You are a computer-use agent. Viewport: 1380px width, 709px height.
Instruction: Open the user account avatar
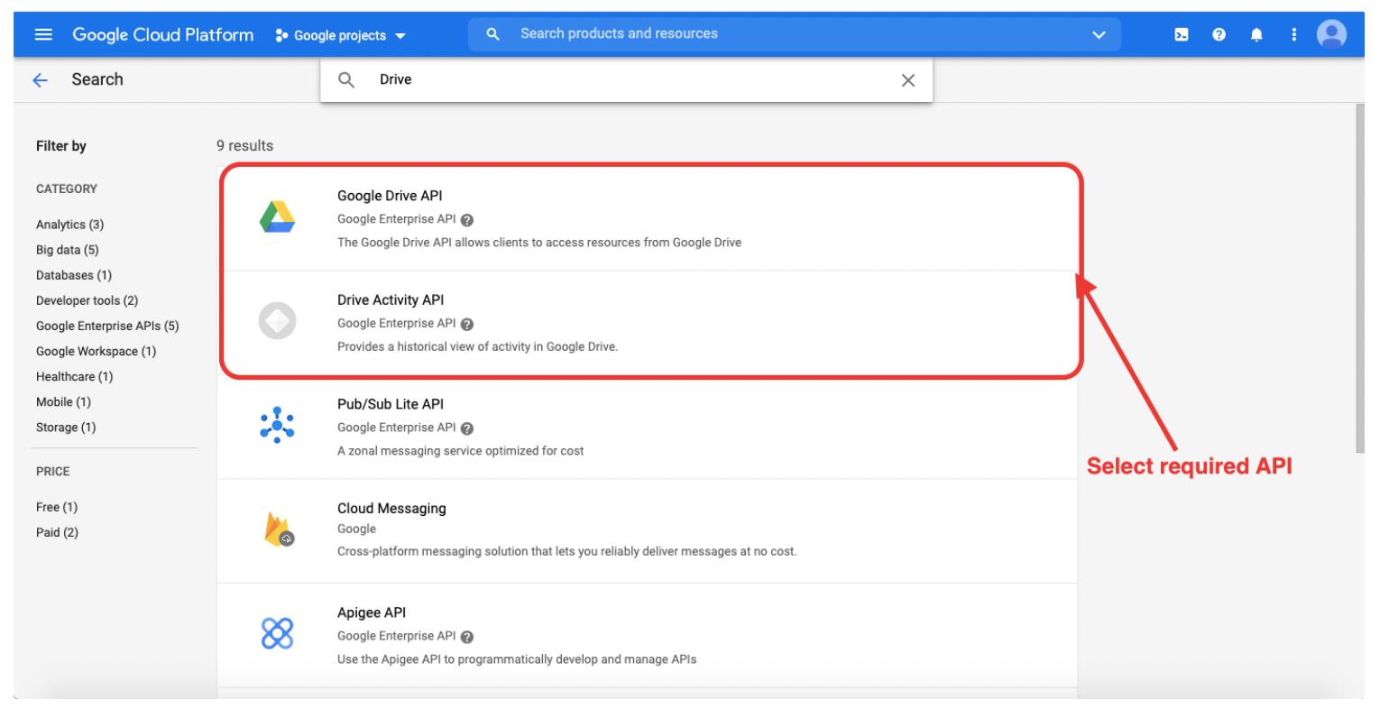coord(1331,34)
